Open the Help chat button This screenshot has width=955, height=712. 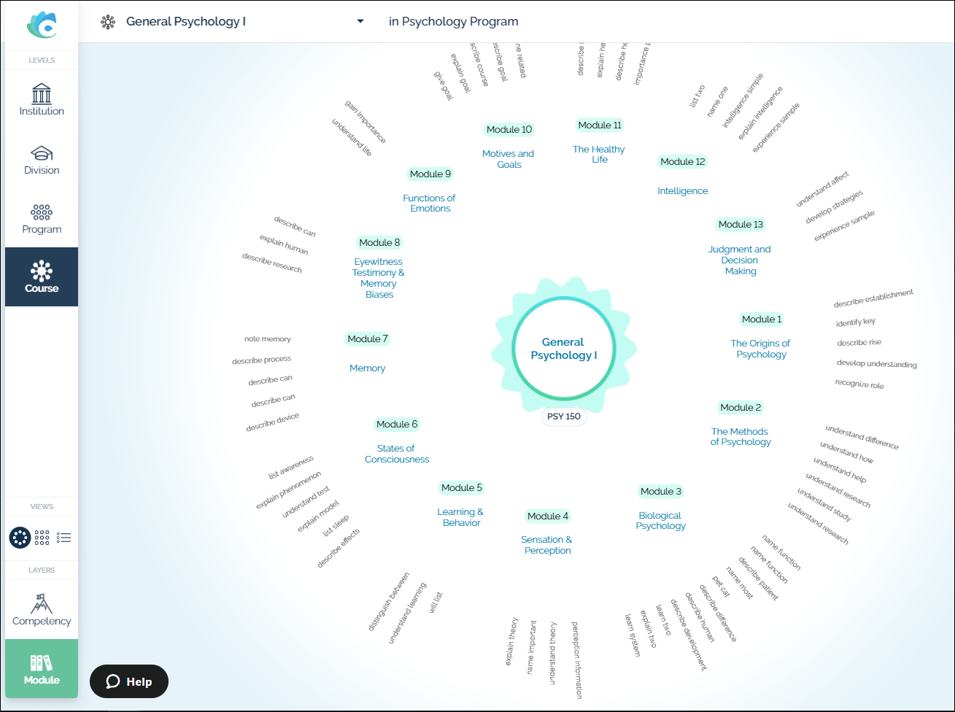point(129,681)
